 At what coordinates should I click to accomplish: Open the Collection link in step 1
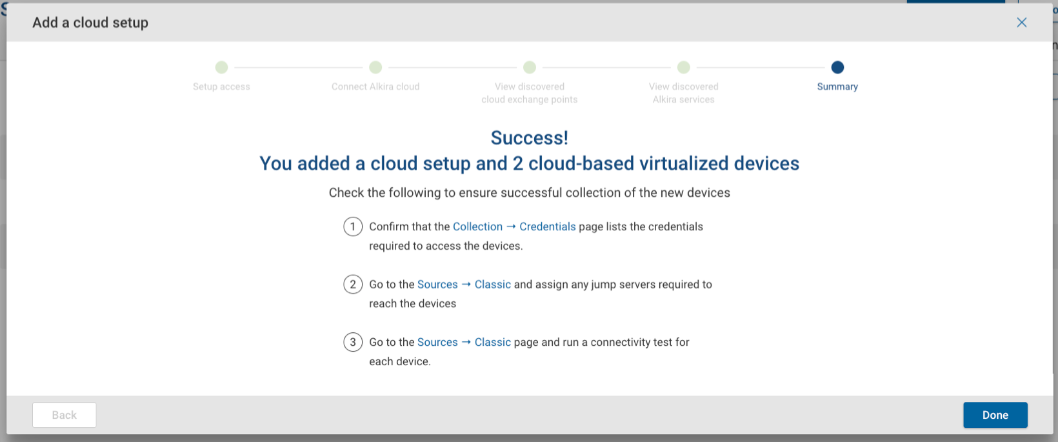tap(477, 226)
